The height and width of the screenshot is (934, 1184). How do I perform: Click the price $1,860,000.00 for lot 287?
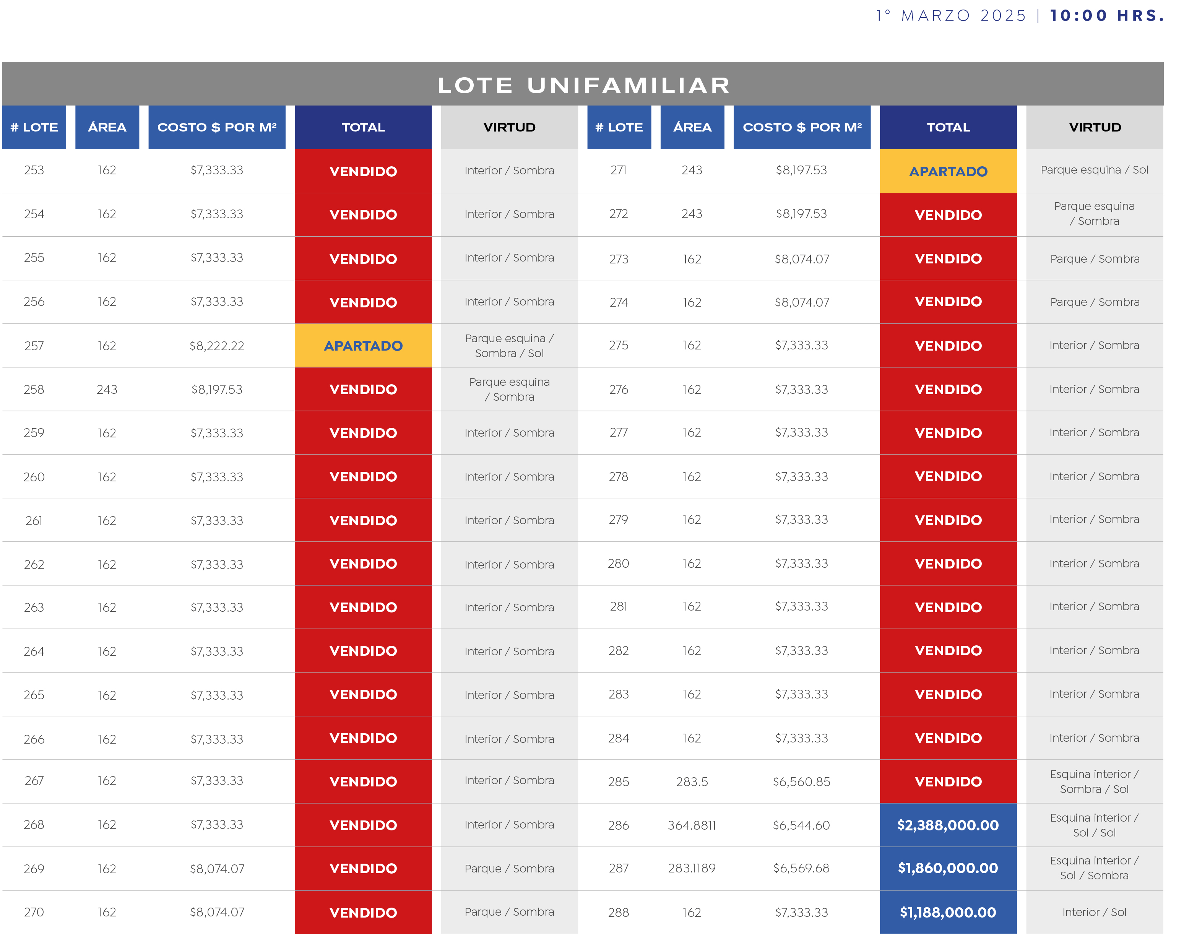tap(948, 868)
